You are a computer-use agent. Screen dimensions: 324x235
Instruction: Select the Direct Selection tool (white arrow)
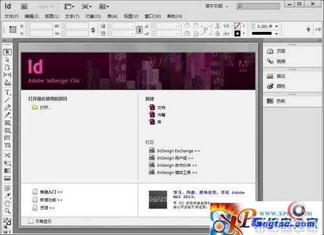click(7, 60)
